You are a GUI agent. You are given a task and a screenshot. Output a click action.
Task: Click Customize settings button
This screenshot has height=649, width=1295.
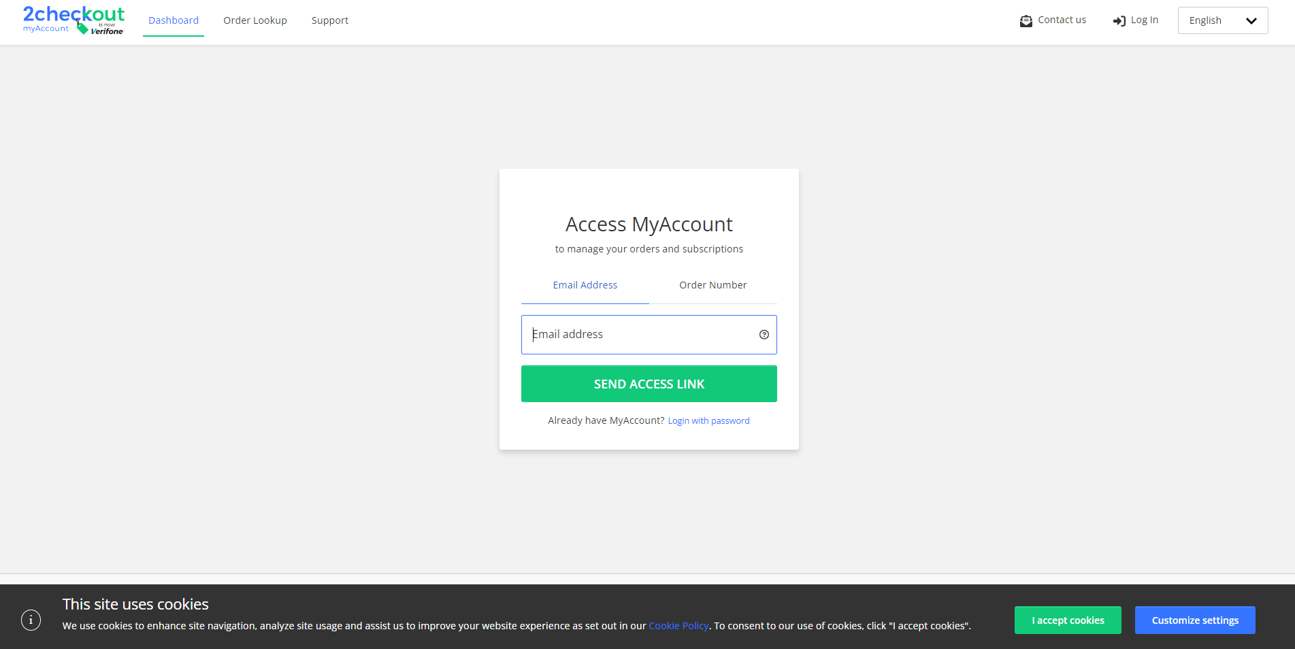coord(1195,620)
